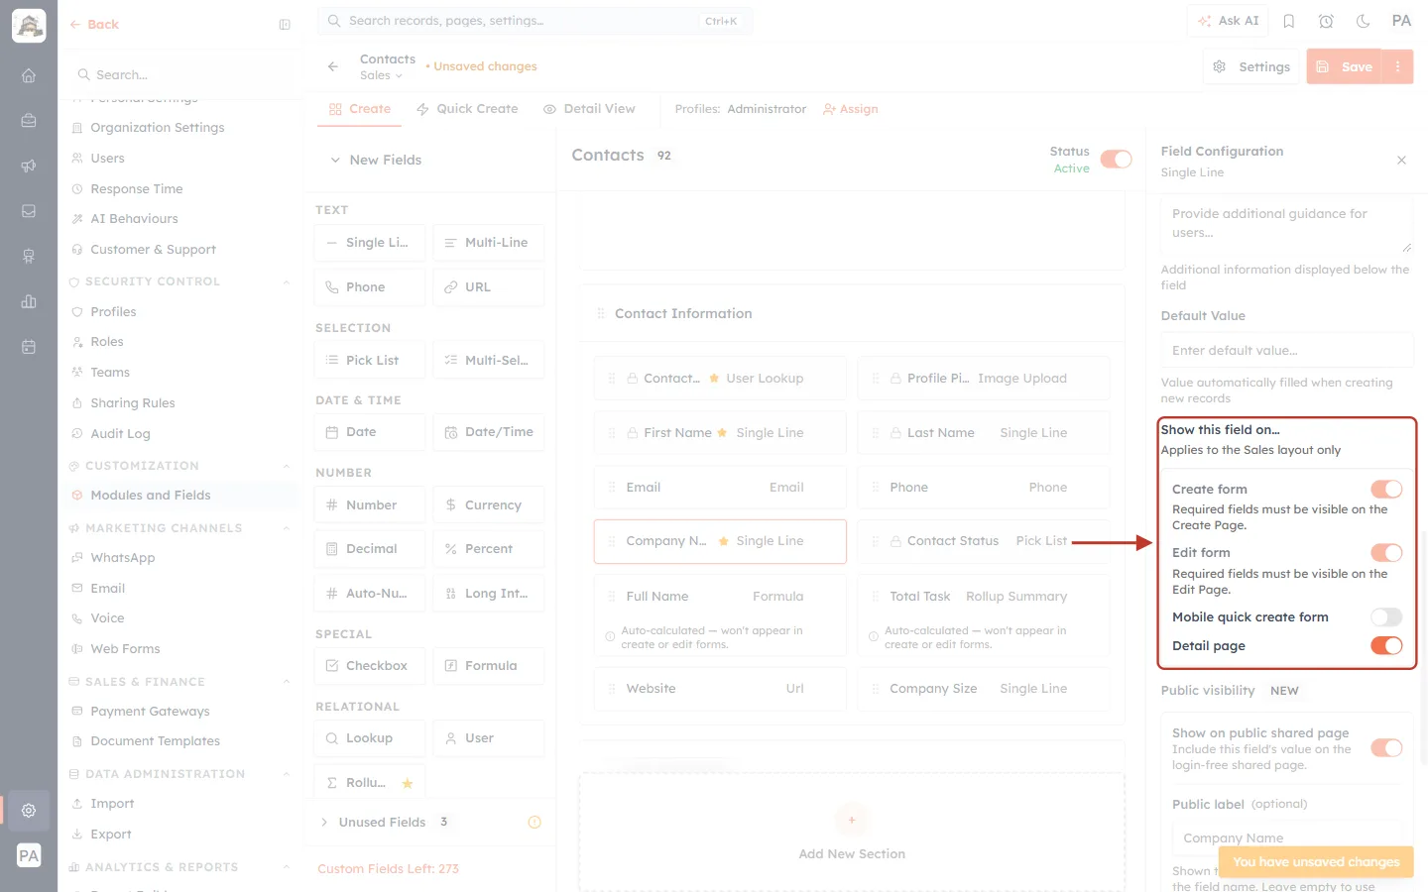Add a Pick List field from New Fields

point(370,360)
